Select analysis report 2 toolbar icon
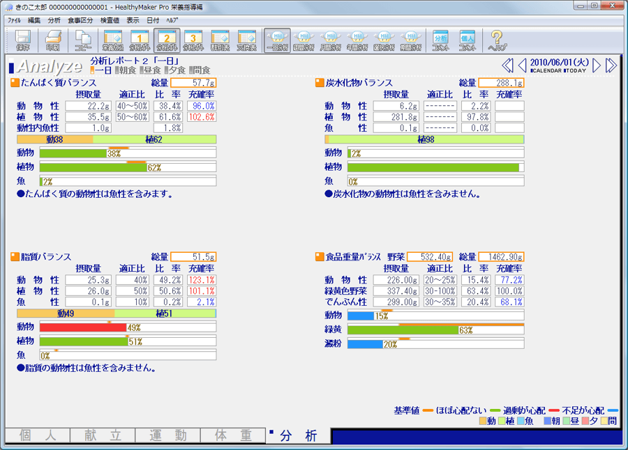Image resolution: width=628 pixels, height=450 pixels. click(x=167, y=40)
